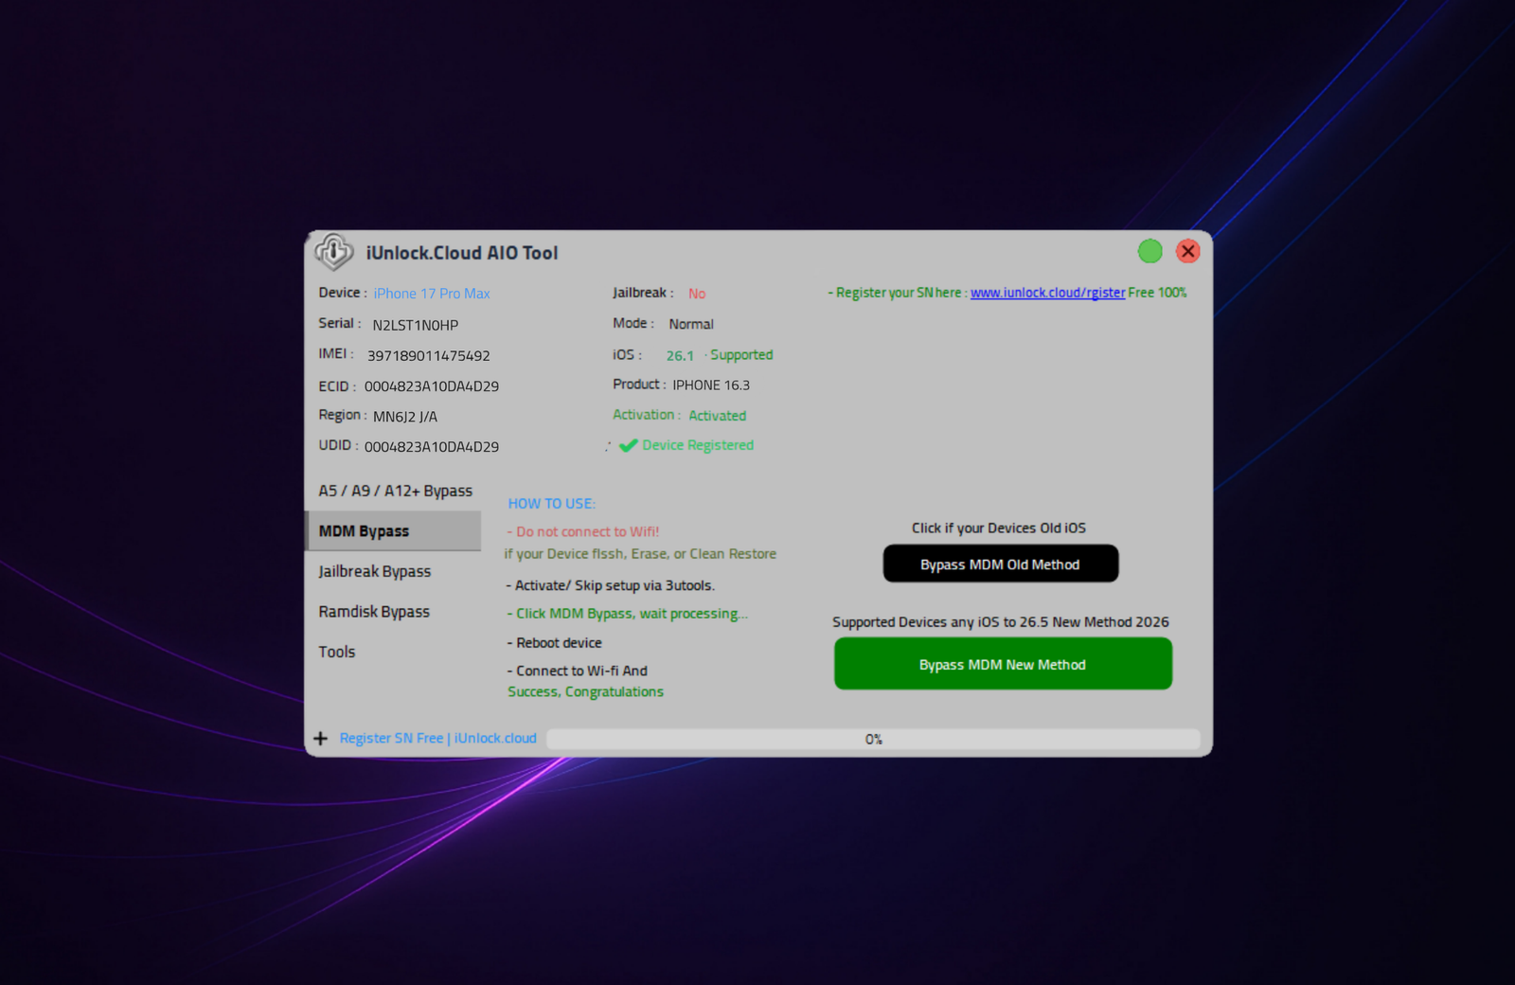
Task: Click the ECID value 0004823A10DA4D29
Action: coord(432,386)
